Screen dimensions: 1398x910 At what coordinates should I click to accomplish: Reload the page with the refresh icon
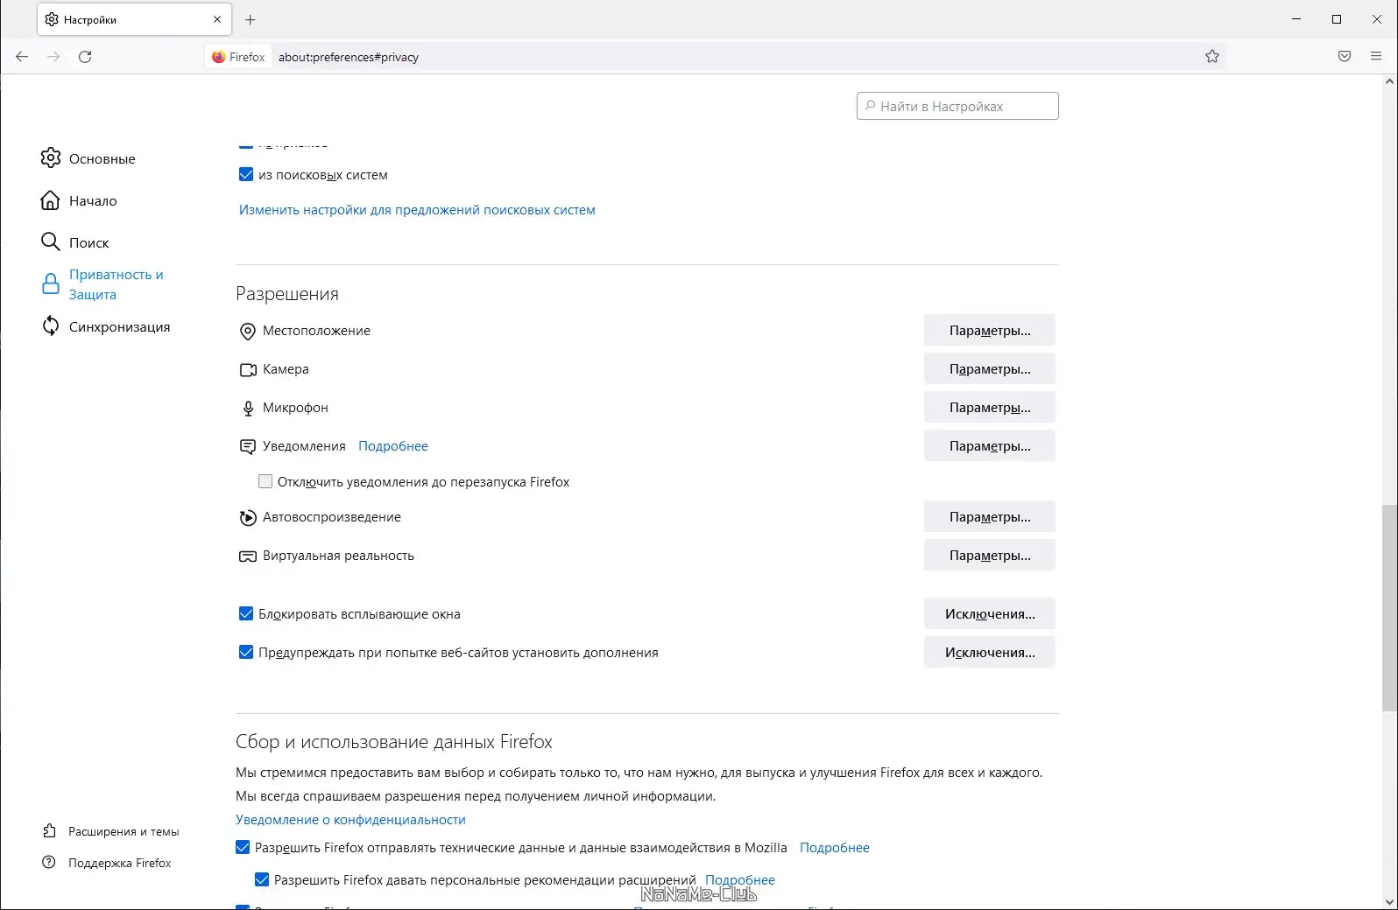tap(85, 57)
